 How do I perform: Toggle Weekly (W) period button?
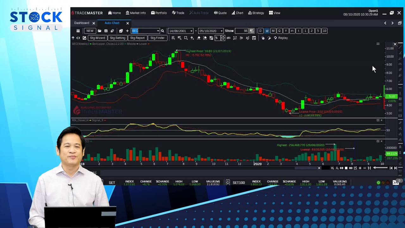[267, 31]
